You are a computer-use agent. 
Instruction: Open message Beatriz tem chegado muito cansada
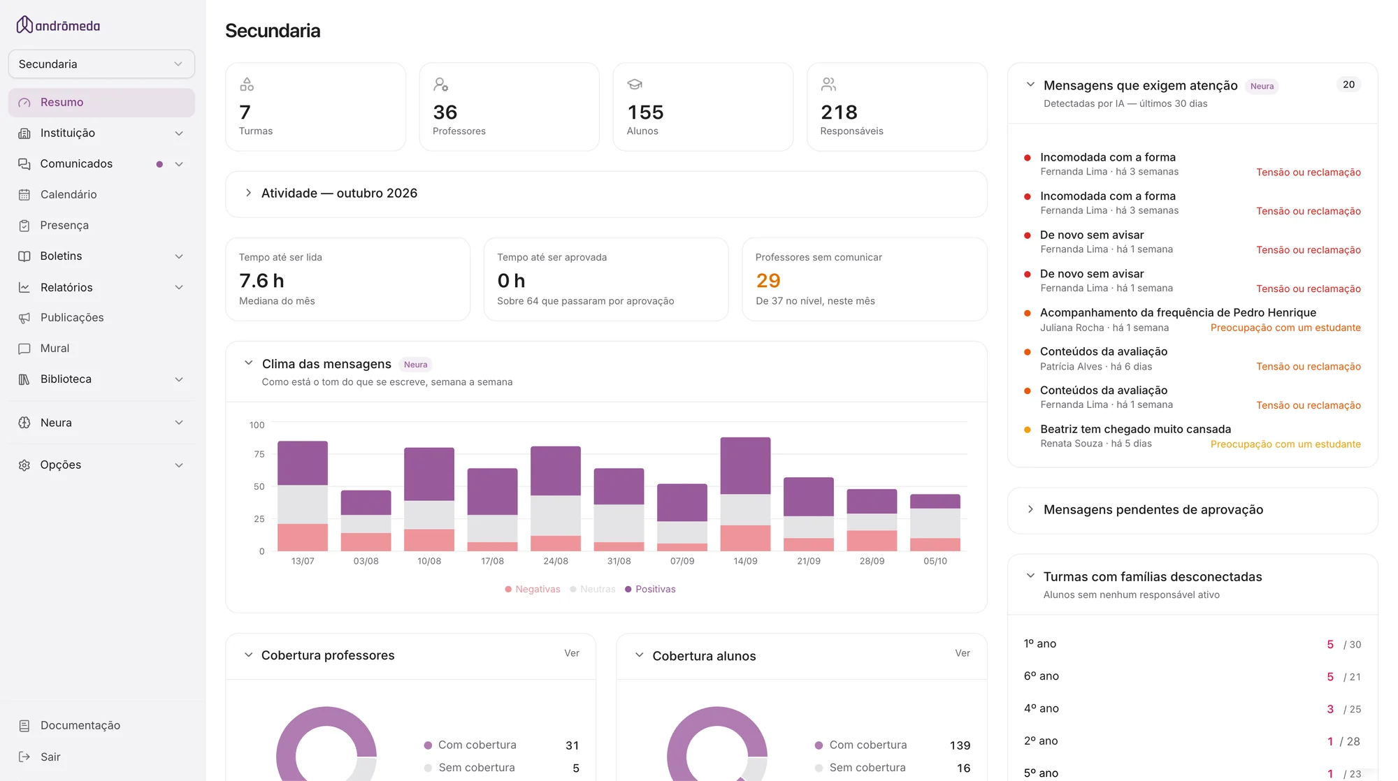pos(1192,437)
